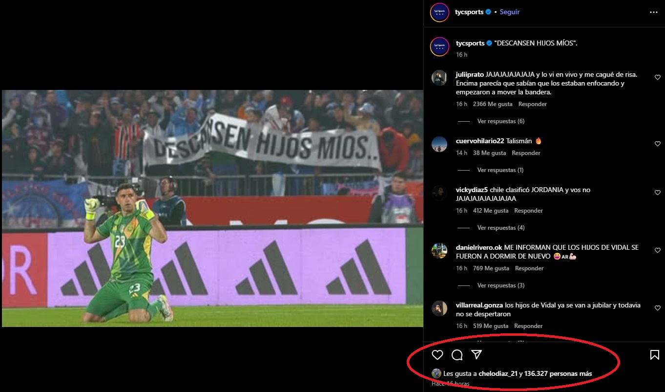This screenshot has height=392, width=665.
Task: Expand Ver respuestas (6) under juliiprato
Action: (501, 121)
